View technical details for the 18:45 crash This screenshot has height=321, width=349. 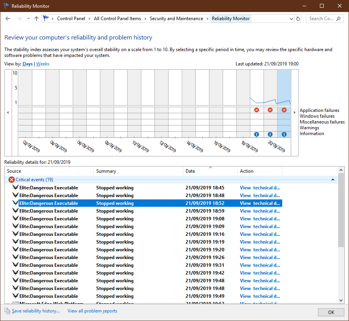[x=260, y=188]
